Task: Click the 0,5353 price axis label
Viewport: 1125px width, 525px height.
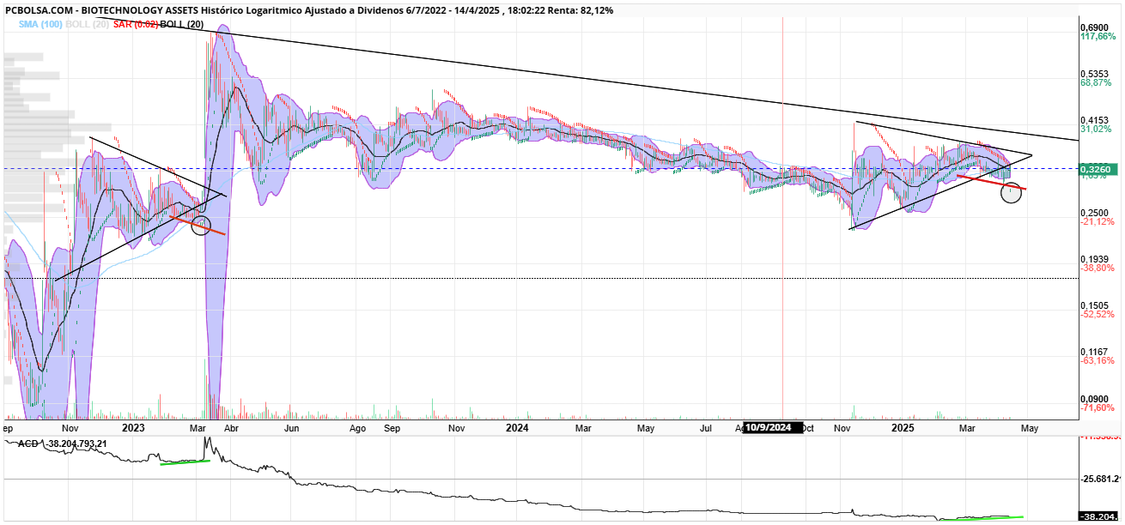Action: 1094,74
